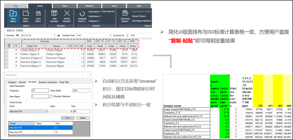This screenshot has height=140, width=293.
Task: Click the Delete Samples X icon
Action: [67, 14]
